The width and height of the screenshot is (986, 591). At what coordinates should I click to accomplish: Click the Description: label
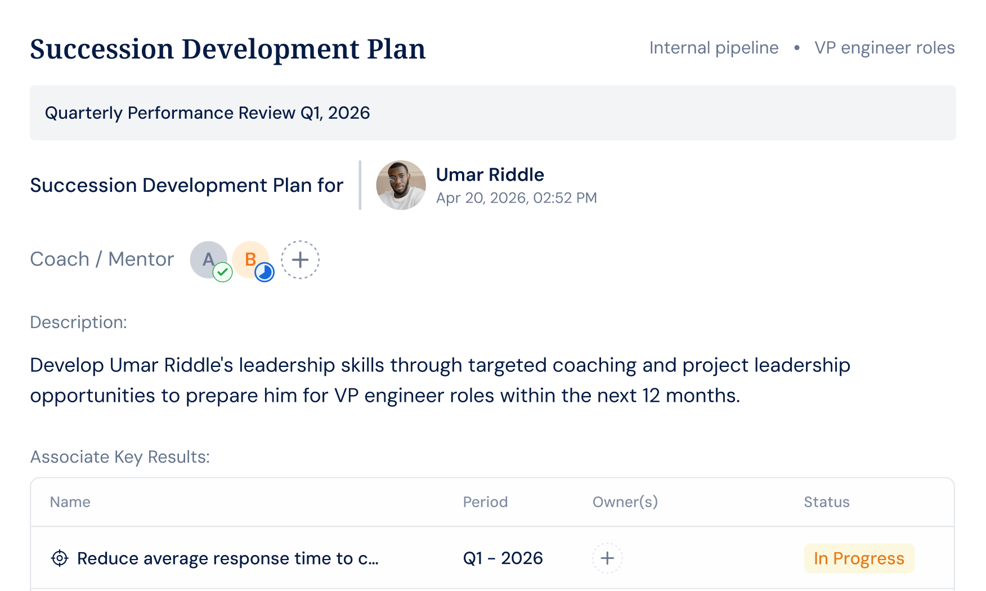pos(78,322)
